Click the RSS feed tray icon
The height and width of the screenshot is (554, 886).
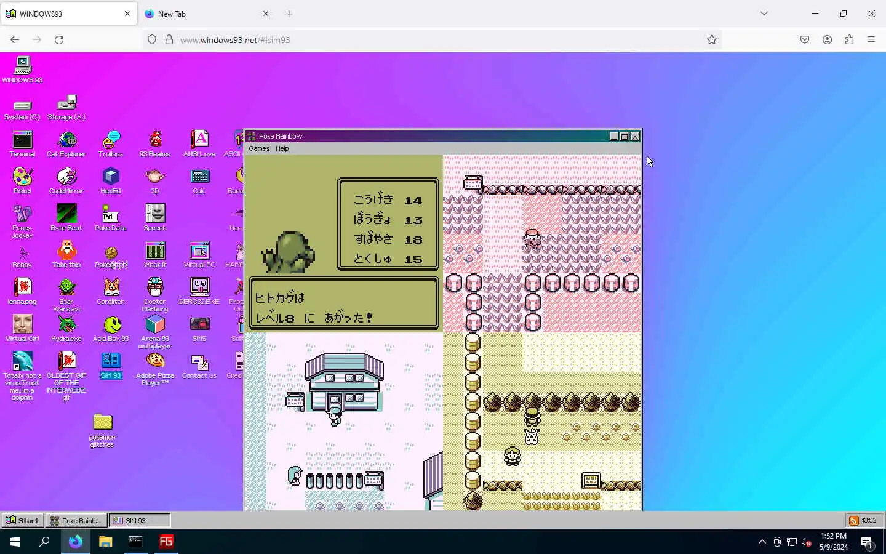pos(854,520)
